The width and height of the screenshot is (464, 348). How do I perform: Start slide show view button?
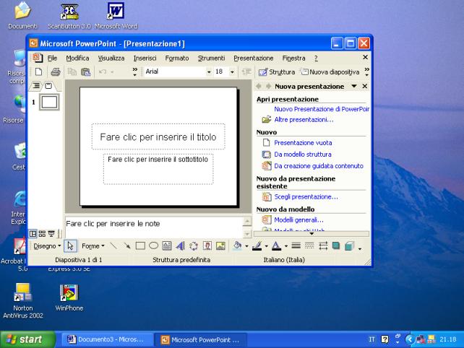tap(51, 234)
